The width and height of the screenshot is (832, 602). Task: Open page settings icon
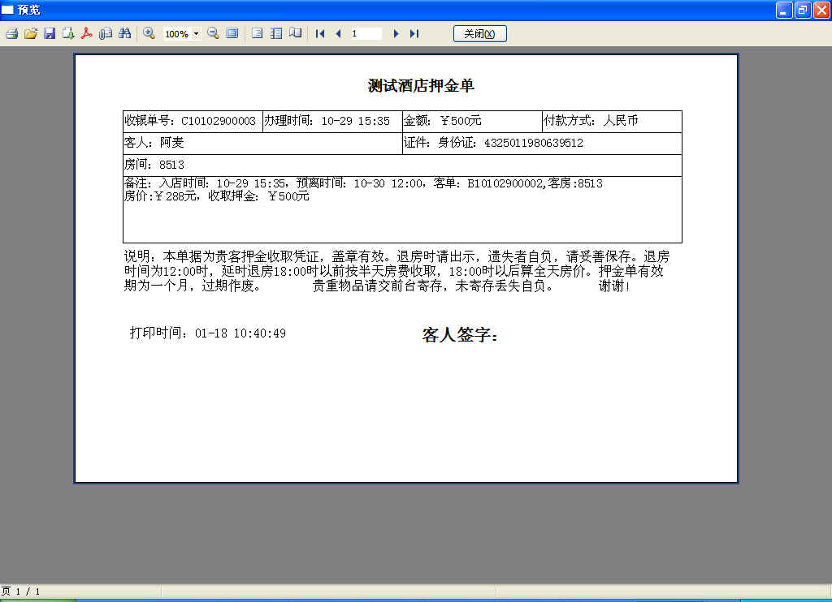coord(257,33)
